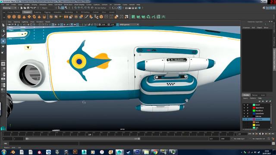This screenshot has height=155, width=276.
Task: Toggle playback P of UpperDeck layer
Action: pos(248,108)
